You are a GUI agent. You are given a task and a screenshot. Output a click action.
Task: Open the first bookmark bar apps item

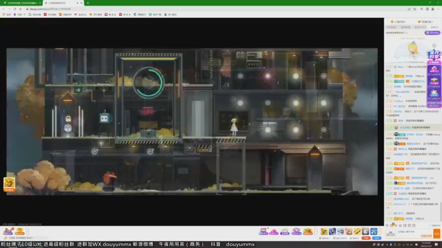[7, 14]
